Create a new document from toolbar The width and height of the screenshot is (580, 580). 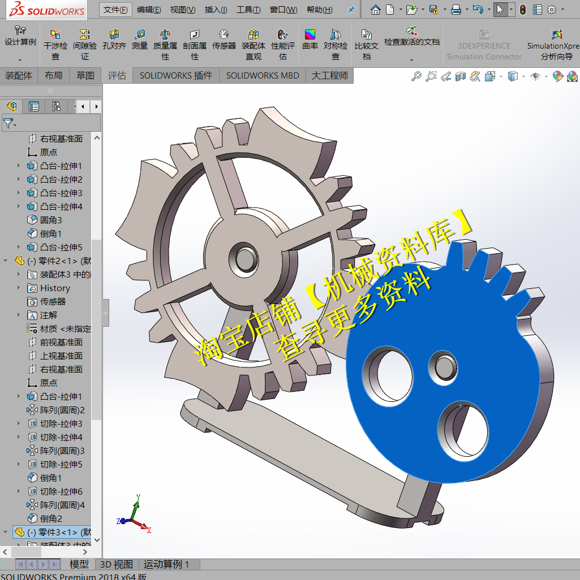coord(390,10)
